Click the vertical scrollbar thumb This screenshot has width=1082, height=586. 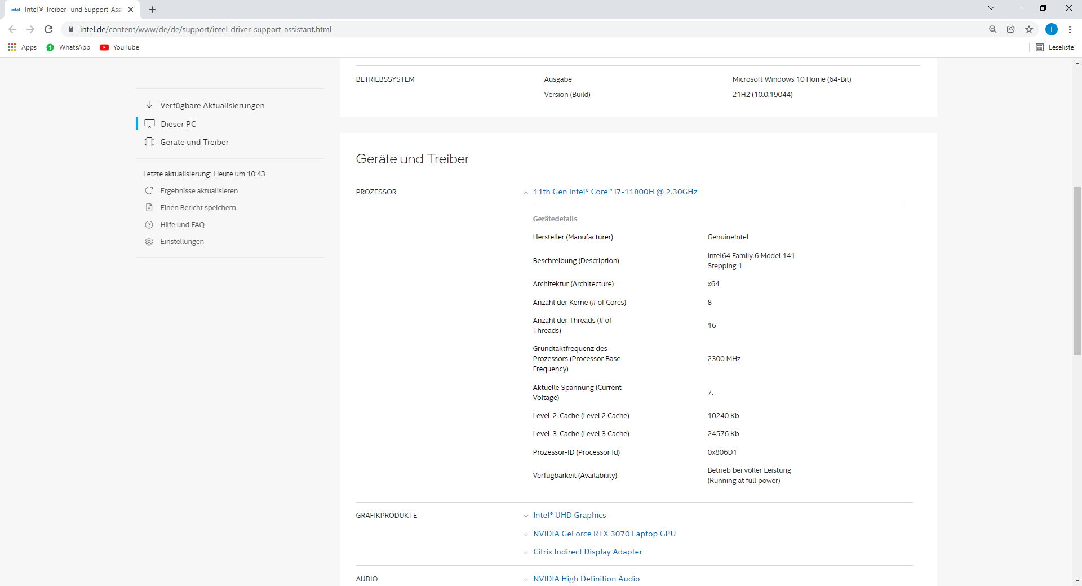[1077, 270]
